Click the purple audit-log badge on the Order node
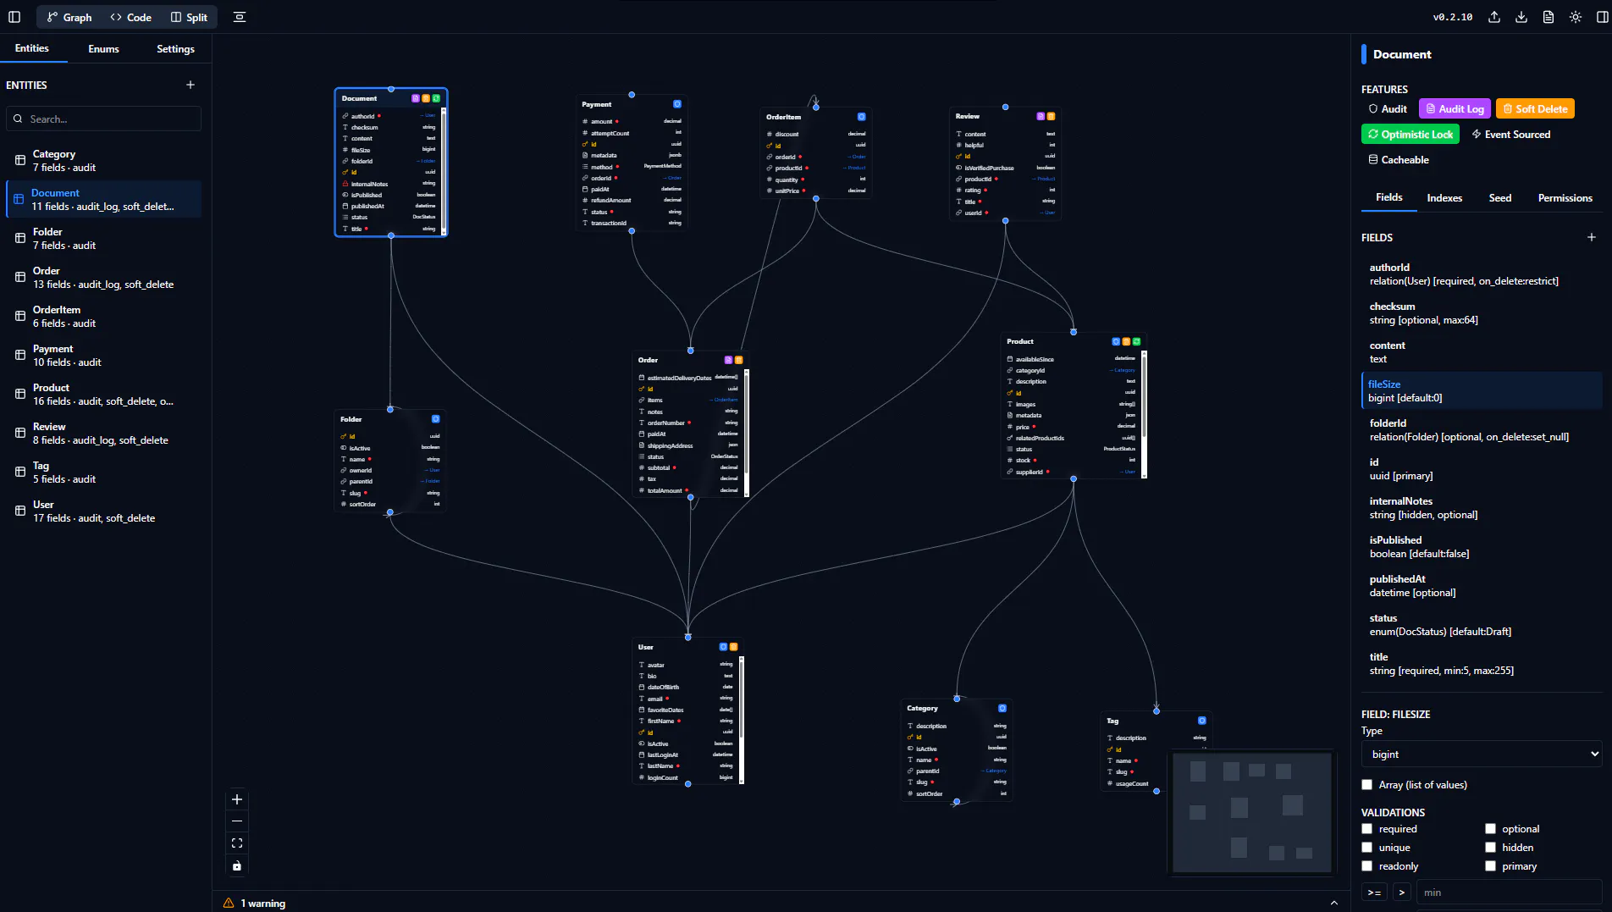The width and height of the screenshot is (1612, 912). [x=728, y=360]
